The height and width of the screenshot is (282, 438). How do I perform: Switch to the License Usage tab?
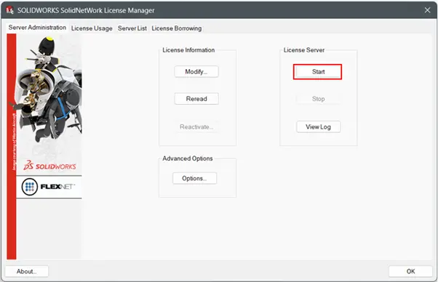point(92,28)
